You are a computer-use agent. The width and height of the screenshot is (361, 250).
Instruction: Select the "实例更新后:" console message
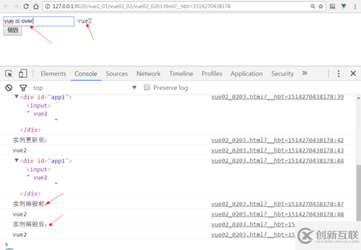tap(30, 140)
